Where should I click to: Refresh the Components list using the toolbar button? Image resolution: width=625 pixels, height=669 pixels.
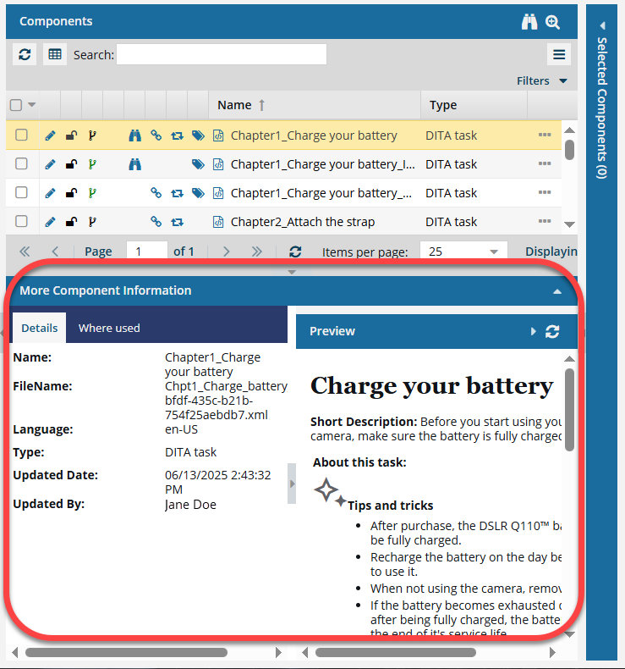click(25, 54)
